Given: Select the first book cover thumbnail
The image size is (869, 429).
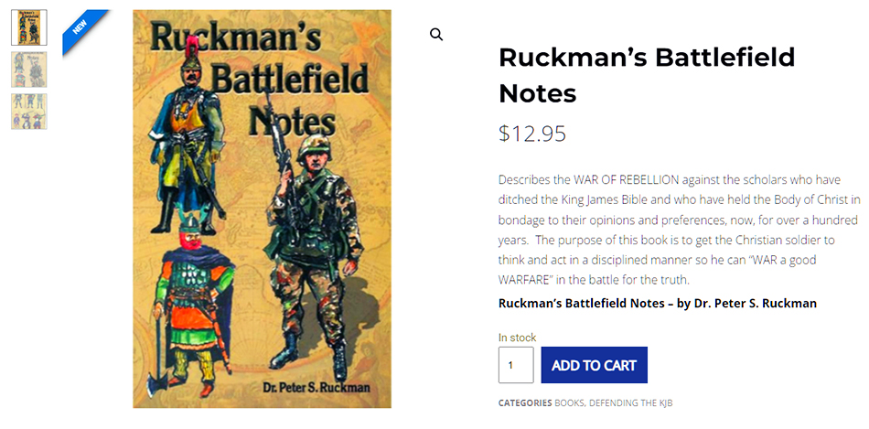Looking at the screenshot, I should 28,27.
